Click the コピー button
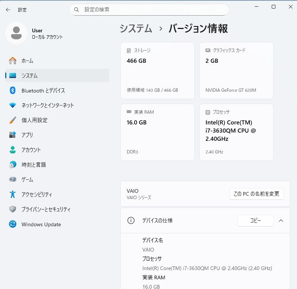 (x=255, y=221)
